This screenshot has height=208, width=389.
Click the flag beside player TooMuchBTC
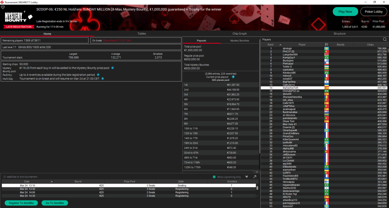[x=326, y=179]
